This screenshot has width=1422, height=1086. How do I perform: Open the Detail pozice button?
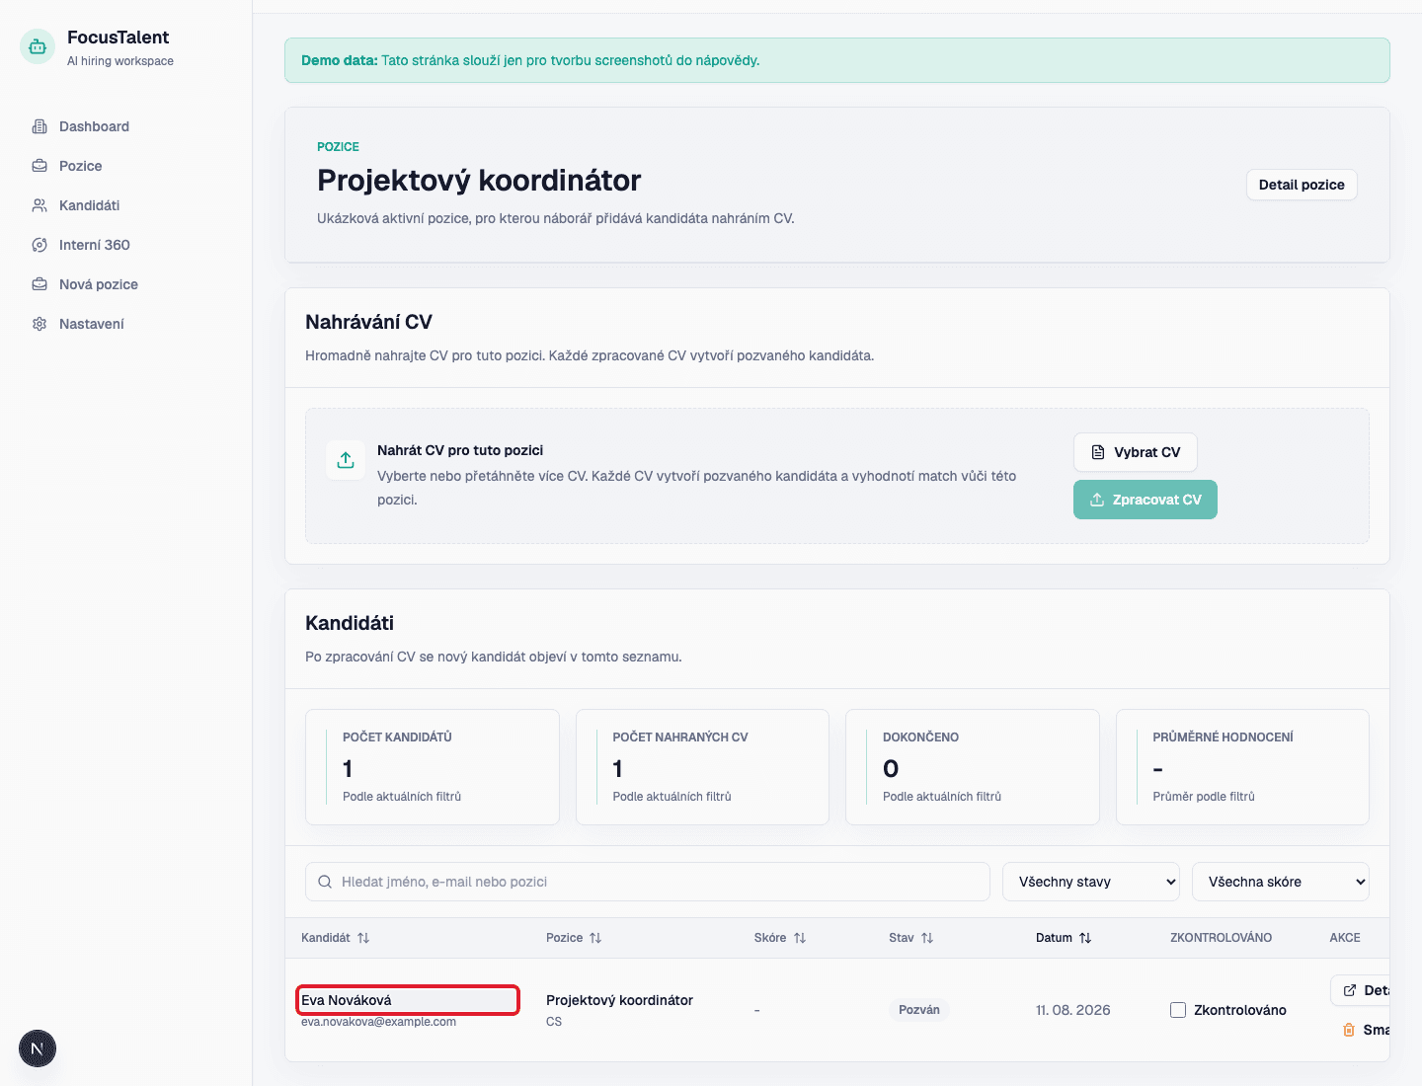(x=1302, y=185)
